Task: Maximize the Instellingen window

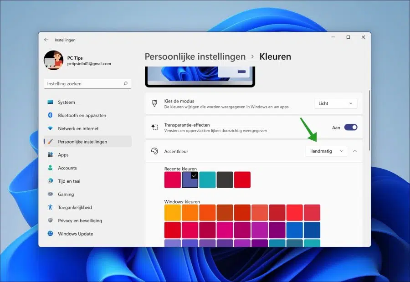Action: [x=348, y=37]
